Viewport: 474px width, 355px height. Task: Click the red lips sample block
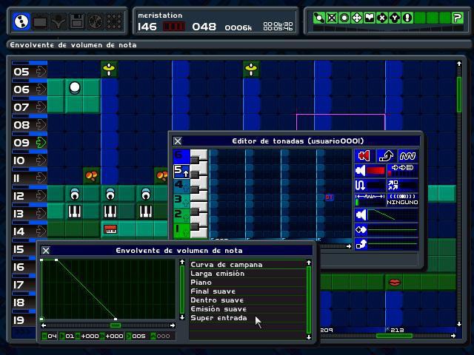click(x=395, y=282)
